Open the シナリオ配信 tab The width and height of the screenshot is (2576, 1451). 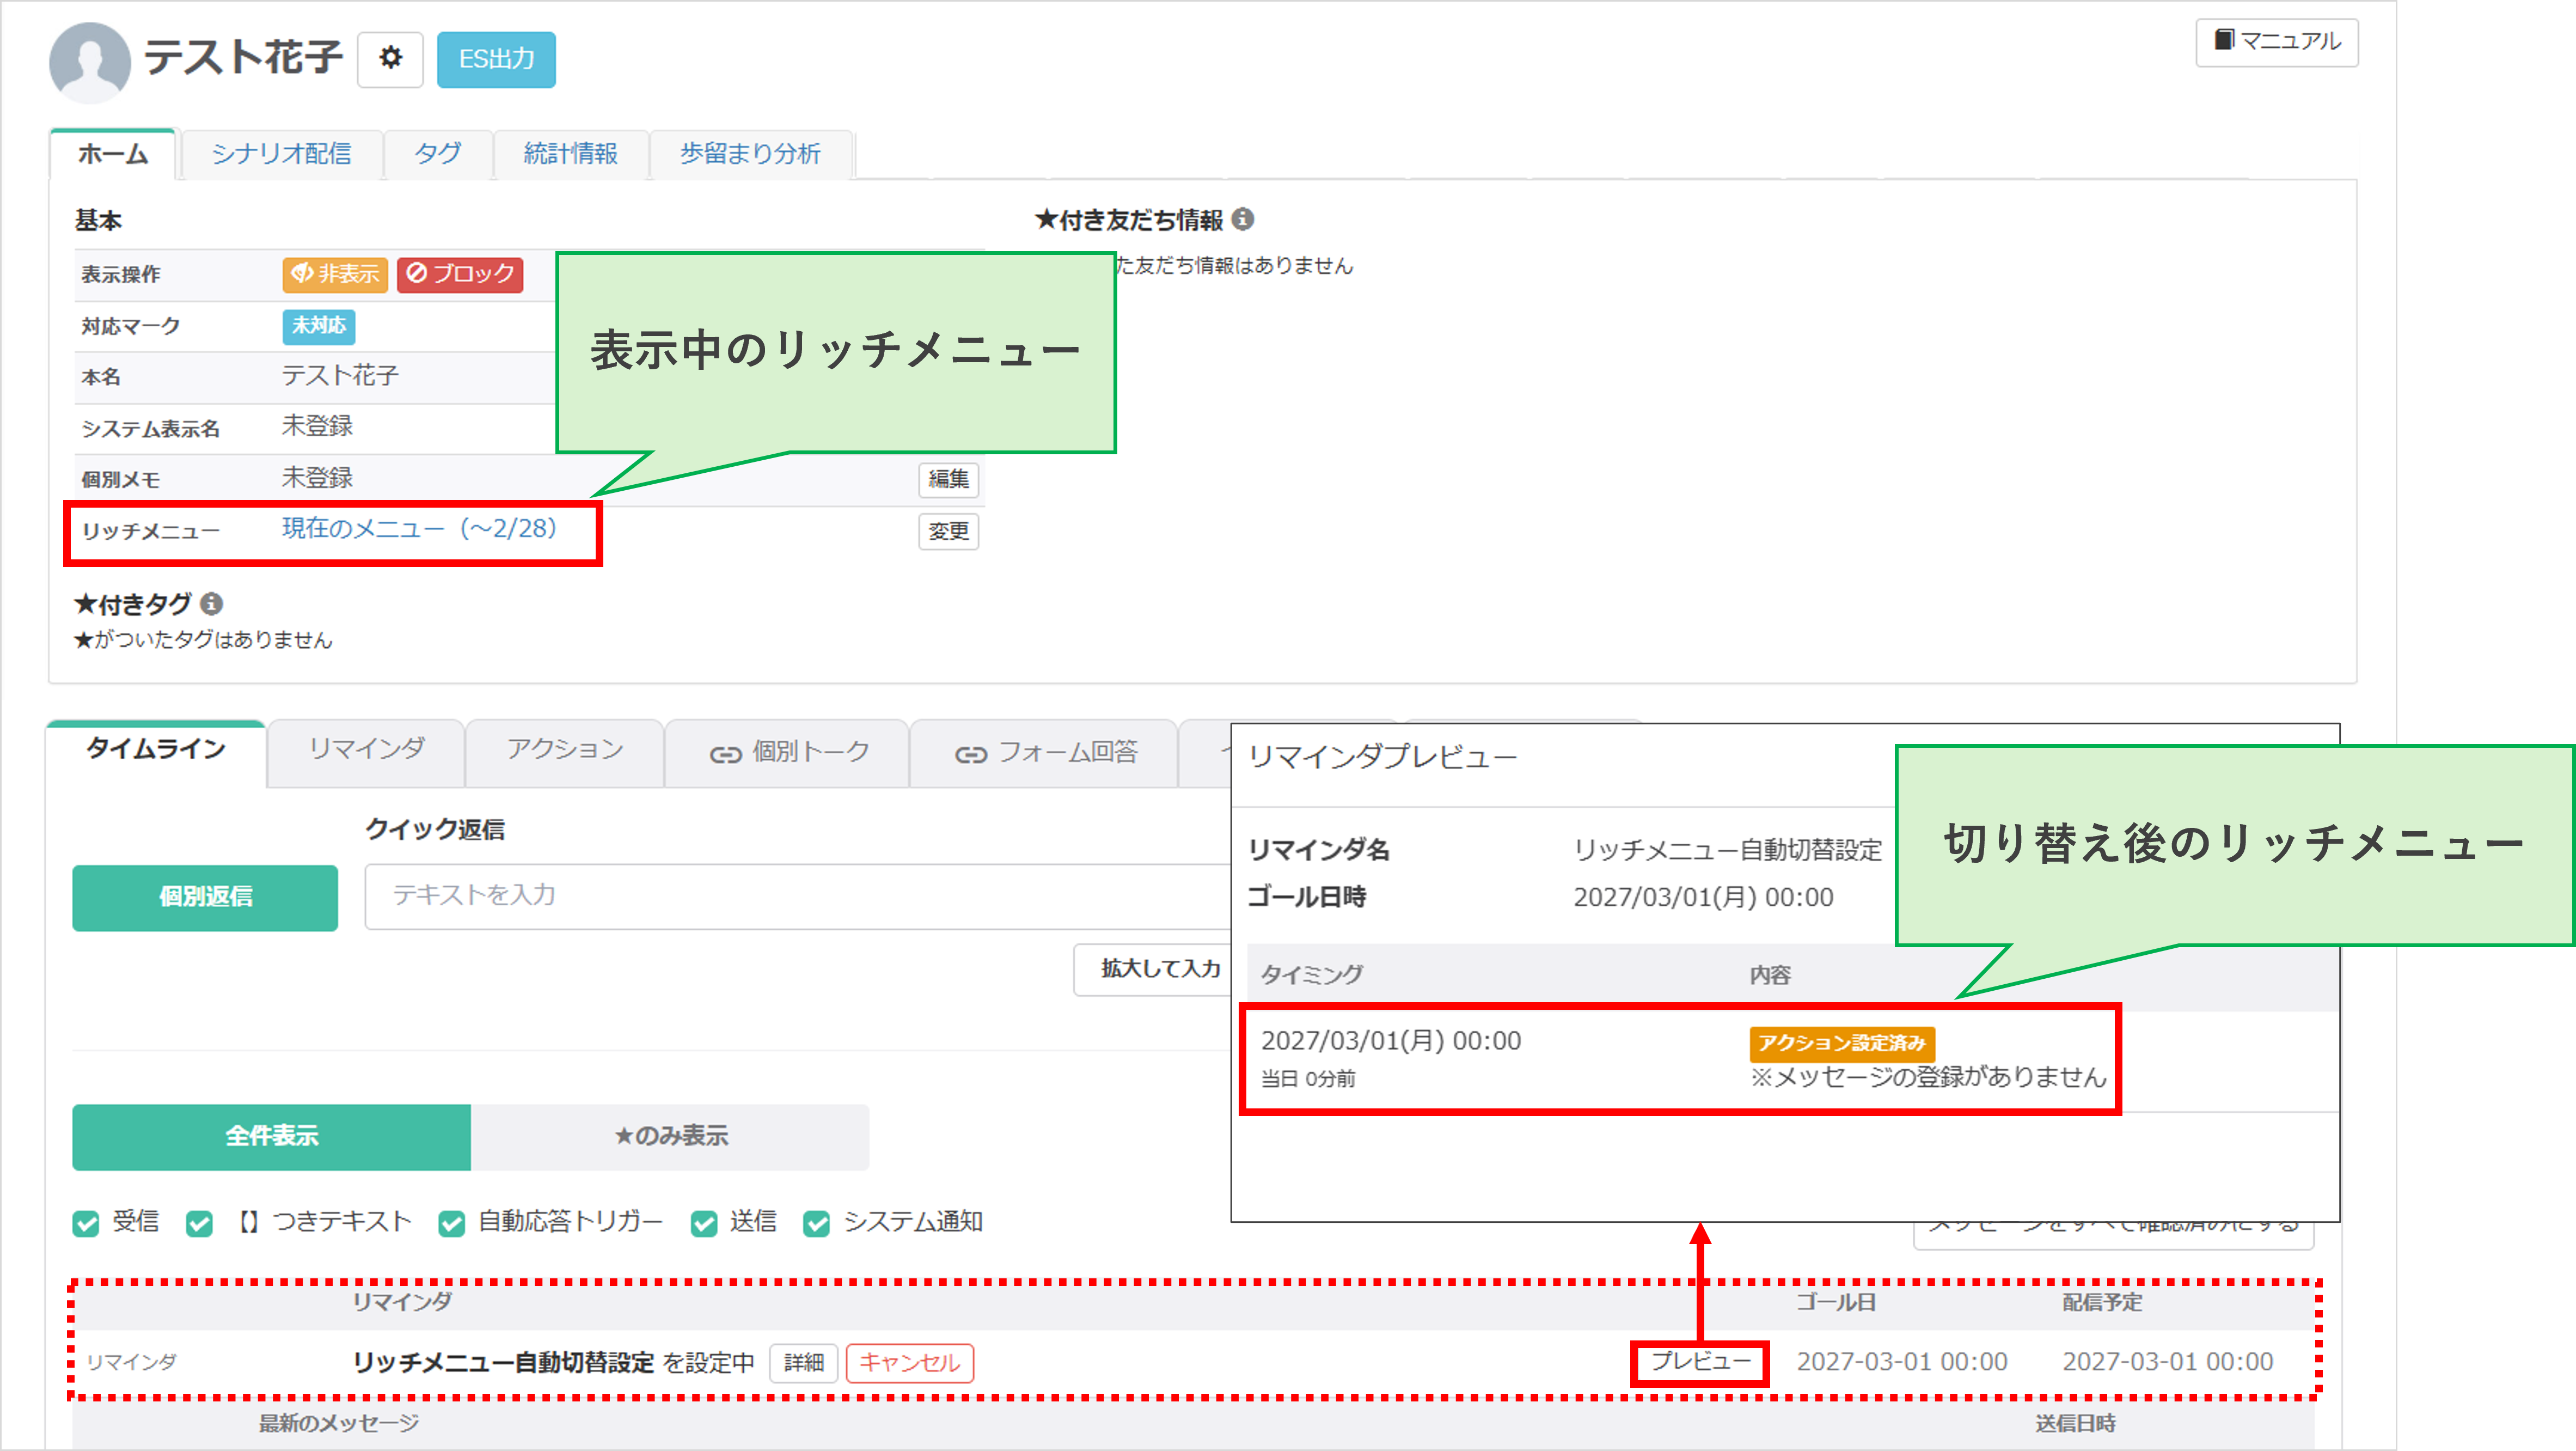(x=283, y=154)
